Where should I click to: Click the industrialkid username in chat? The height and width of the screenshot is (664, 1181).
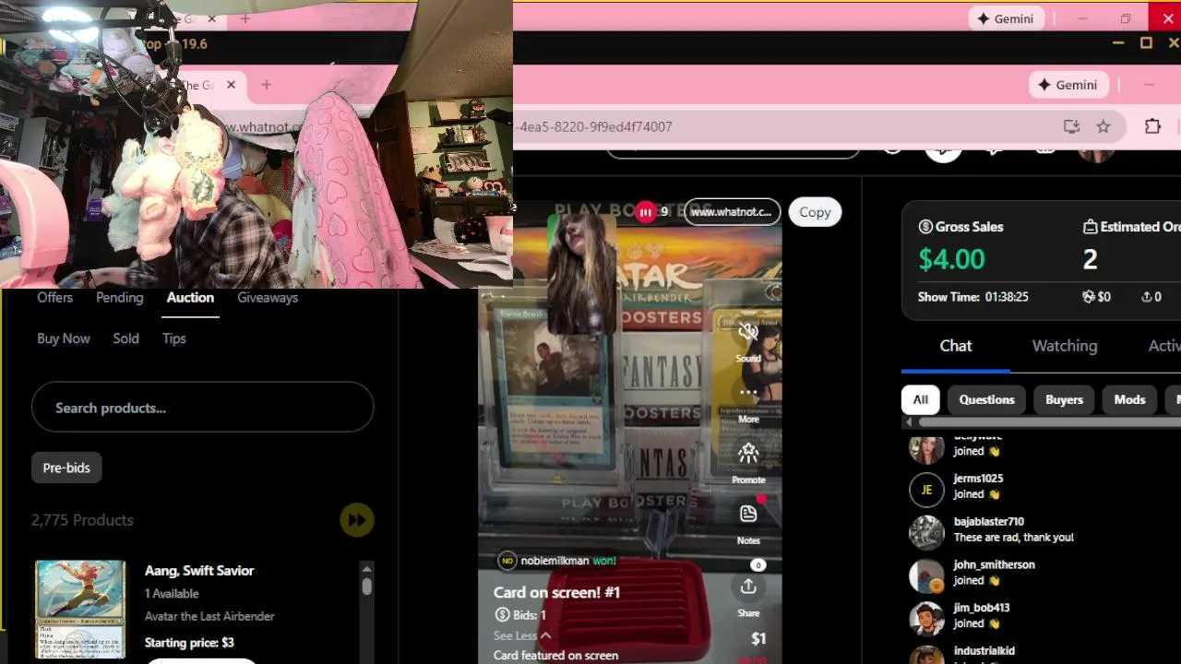click(x=984, y=651)
